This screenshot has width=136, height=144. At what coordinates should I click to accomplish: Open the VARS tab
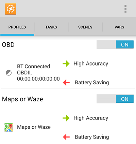click(x=119, y=27)
